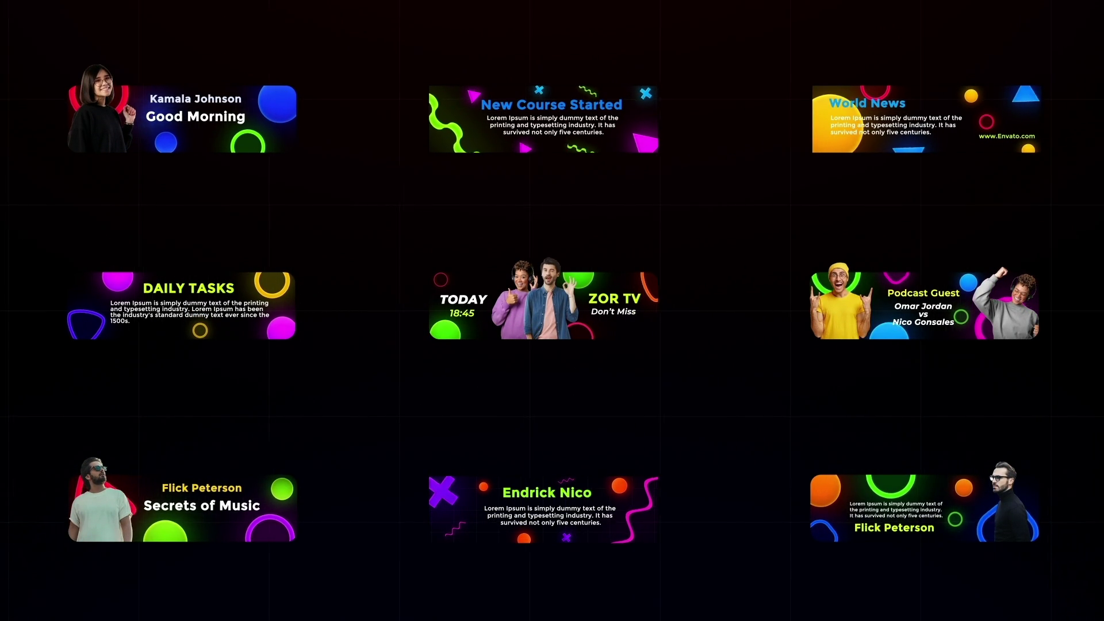Click the large blue circle beside Kamala Johnson
Screen dimensions: 1104x621
[277, 103]
